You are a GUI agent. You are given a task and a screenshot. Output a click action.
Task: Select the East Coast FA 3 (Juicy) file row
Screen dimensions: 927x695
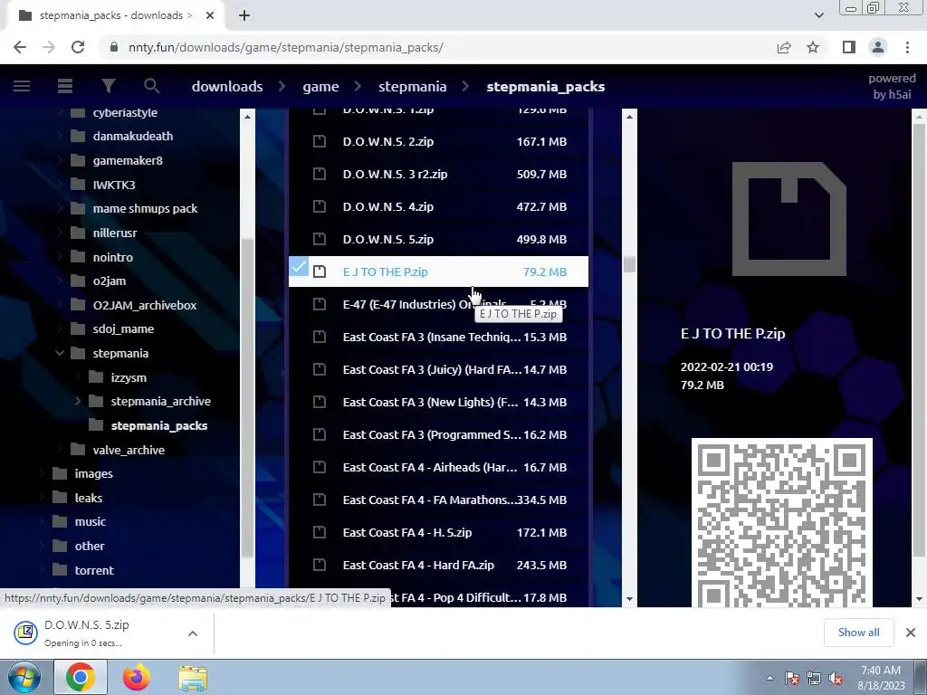(438, 369)
